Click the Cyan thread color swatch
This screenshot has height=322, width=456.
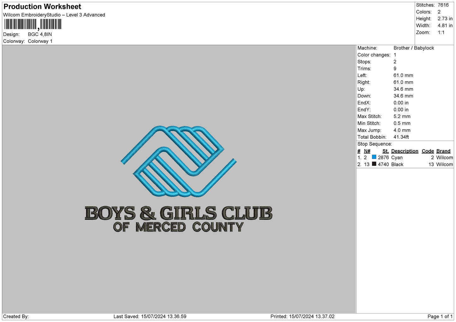point(374,157)
